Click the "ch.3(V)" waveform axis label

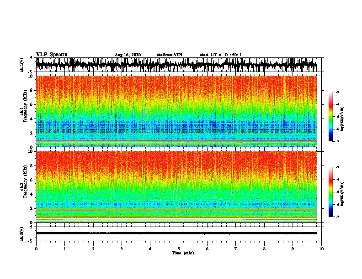(x=22, y=234)
